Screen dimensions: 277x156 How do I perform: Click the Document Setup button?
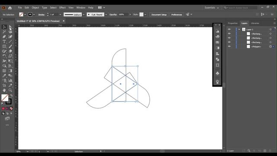(159, 15)
